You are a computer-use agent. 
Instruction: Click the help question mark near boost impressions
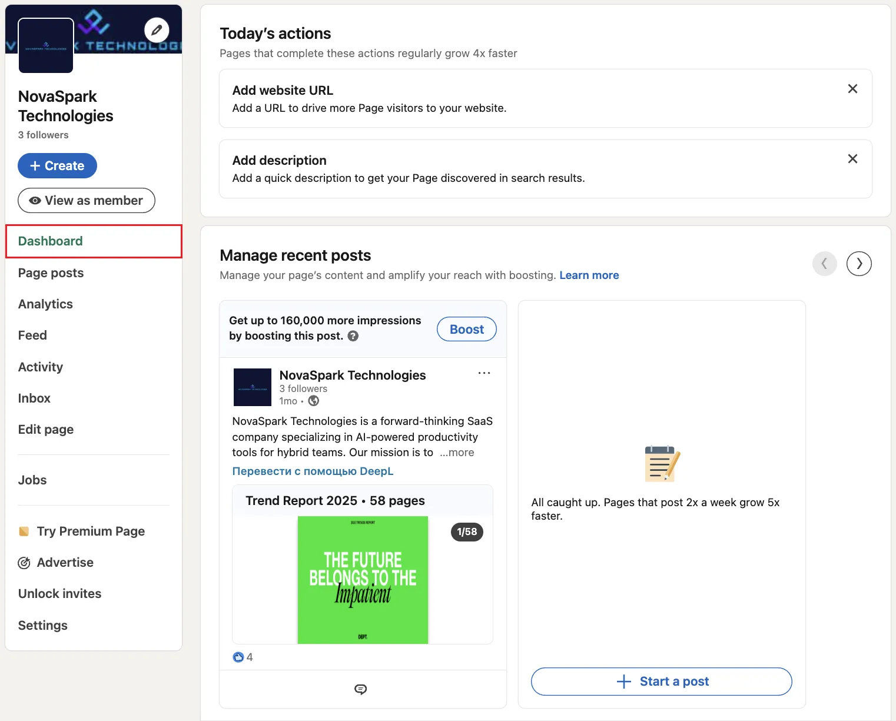tap(353, 336)
